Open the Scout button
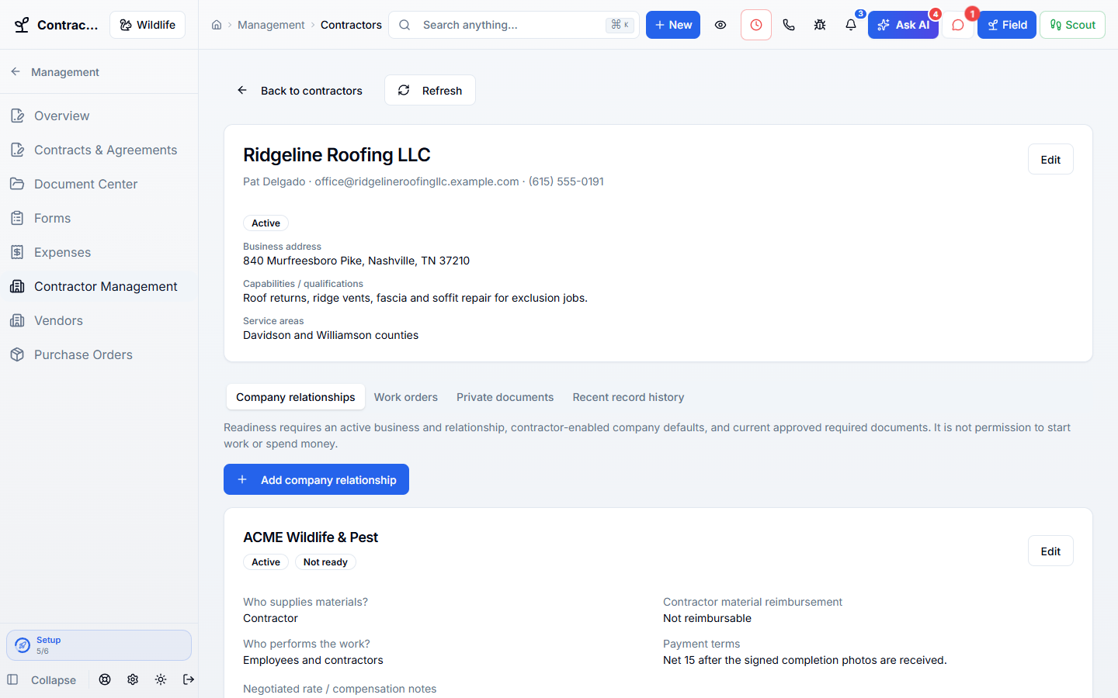This screenshot has width=1118, height=698. click(1072, 25)
